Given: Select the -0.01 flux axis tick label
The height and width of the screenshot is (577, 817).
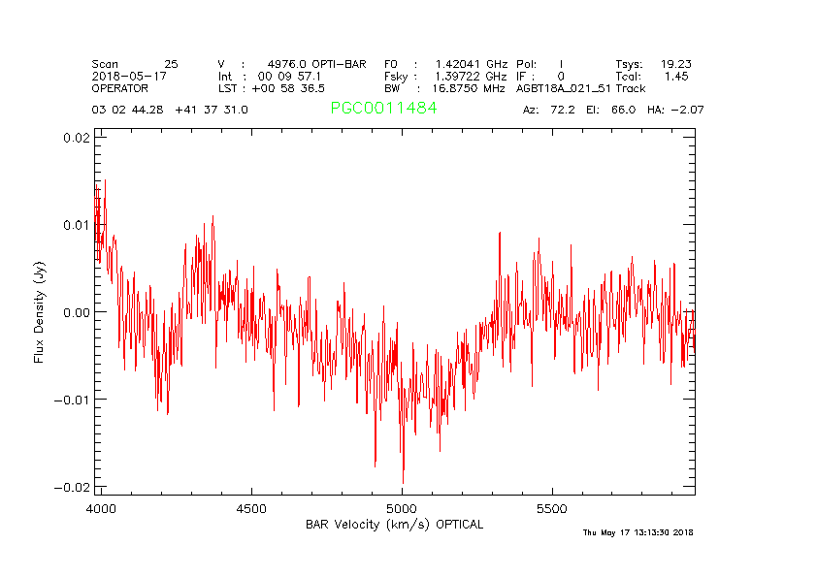Looking at the screenshot, I should (x=74, y=399).
